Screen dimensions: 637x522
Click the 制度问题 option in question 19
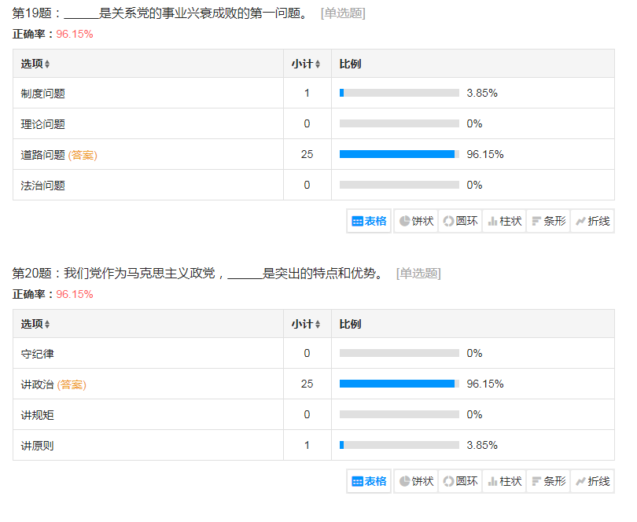click(43, 94)
